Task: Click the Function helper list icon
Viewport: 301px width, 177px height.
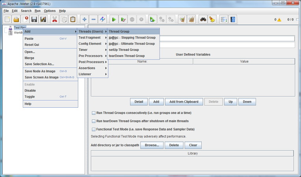Action: pos(224,19)
